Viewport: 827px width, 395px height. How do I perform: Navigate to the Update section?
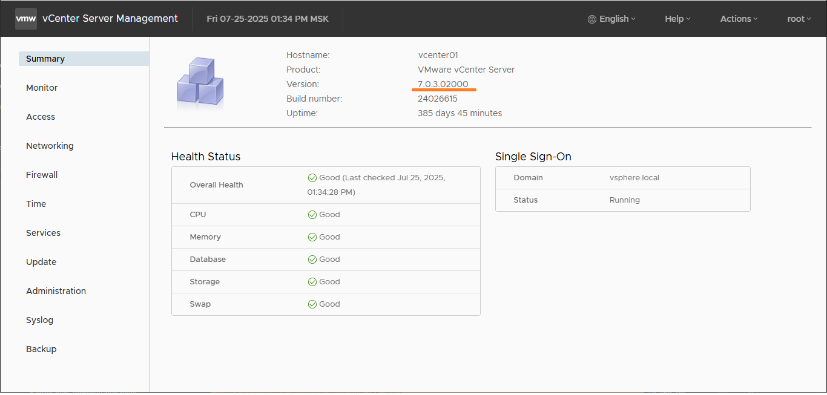point(41,262)
